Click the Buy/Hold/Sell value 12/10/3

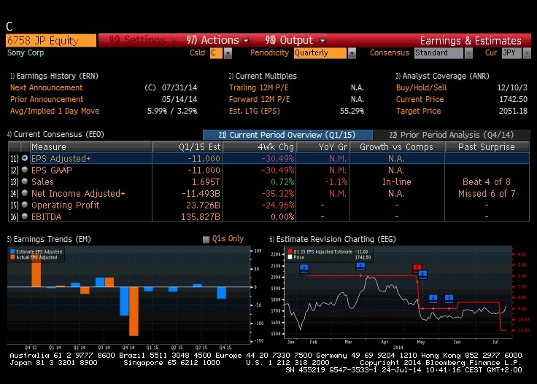coord(512,87)
